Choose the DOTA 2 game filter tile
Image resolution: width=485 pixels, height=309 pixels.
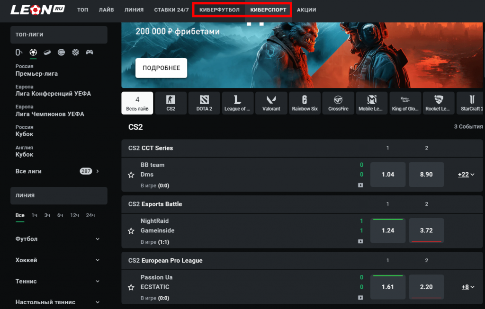coord(204,103)
